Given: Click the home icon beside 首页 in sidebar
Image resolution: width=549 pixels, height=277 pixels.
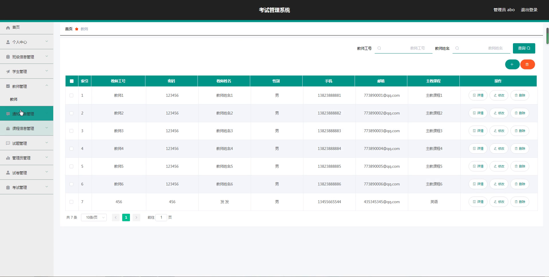Looking at the screenshot, I should pos(8,27).
